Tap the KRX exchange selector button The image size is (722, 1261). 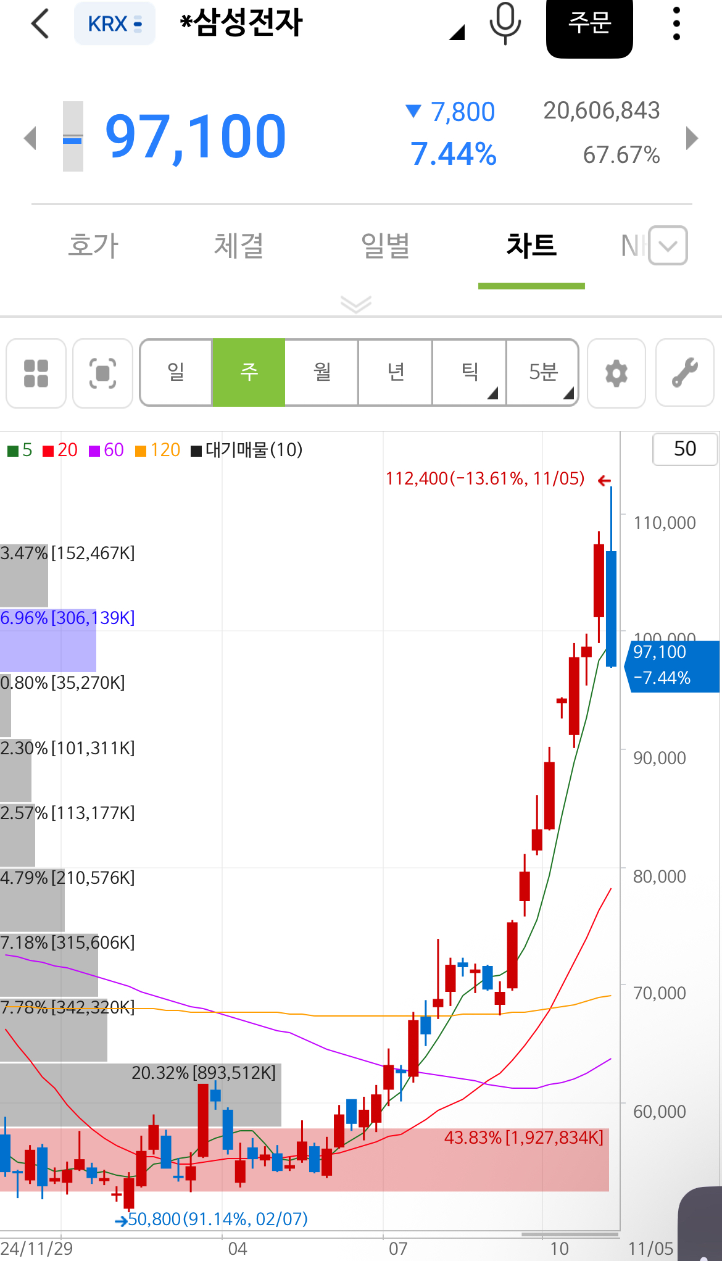[115, 24]
